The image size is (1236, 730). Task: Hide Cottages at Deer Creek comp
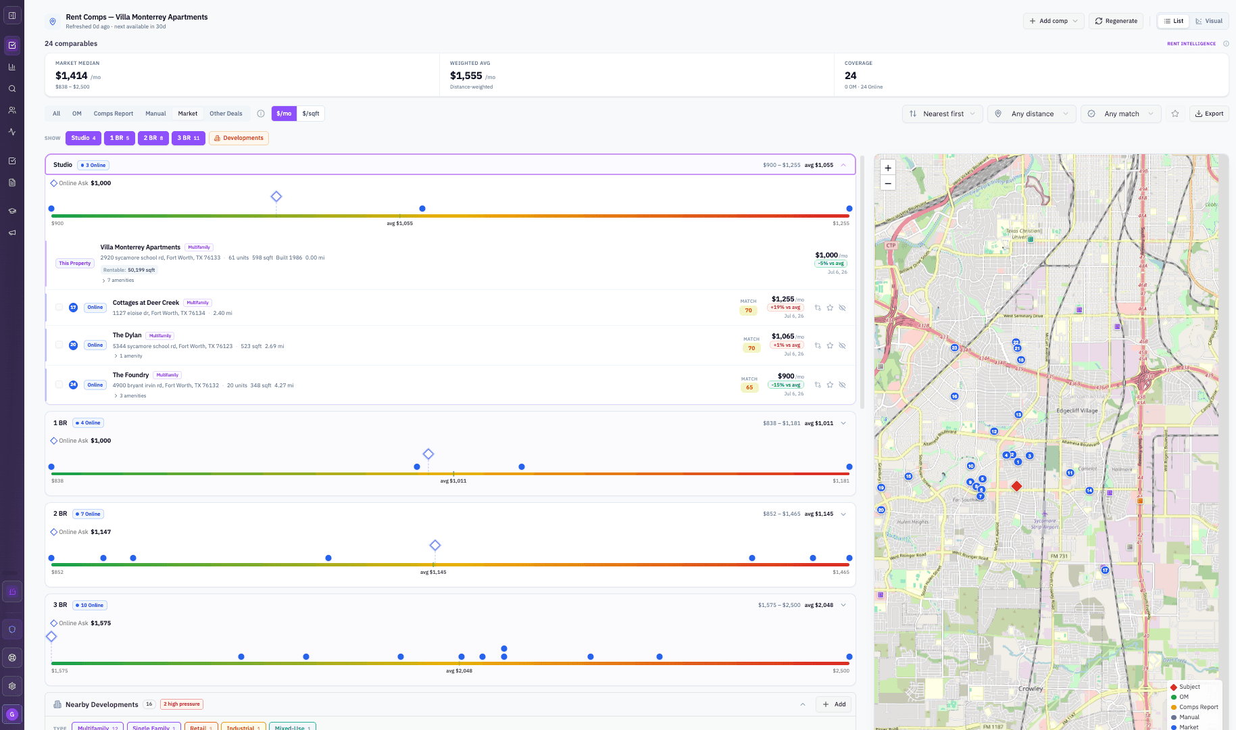[x=842, y=308]
